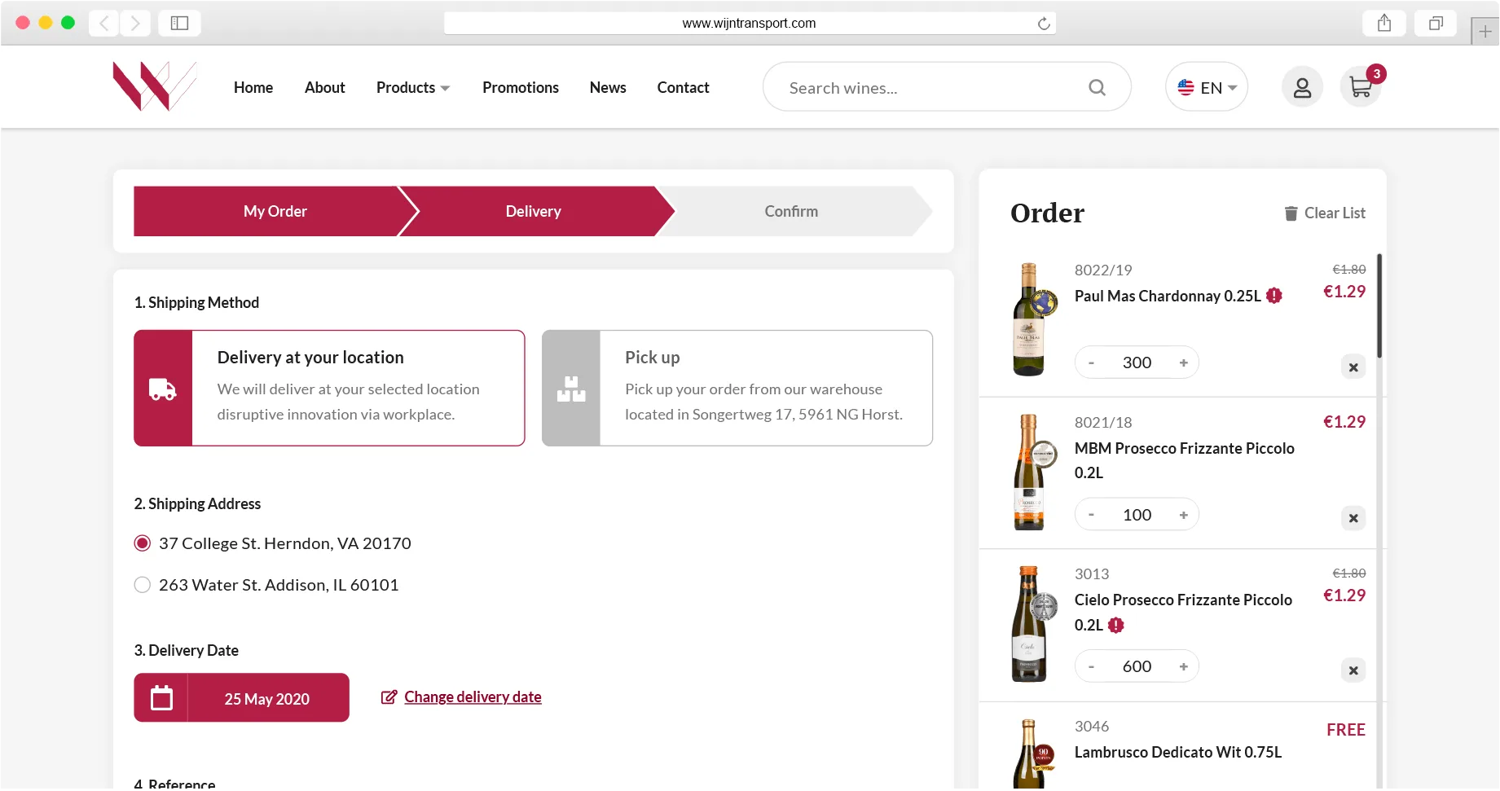
Task: Remove Paul Mas Chardonnay from order
Action: [1353, 367]
